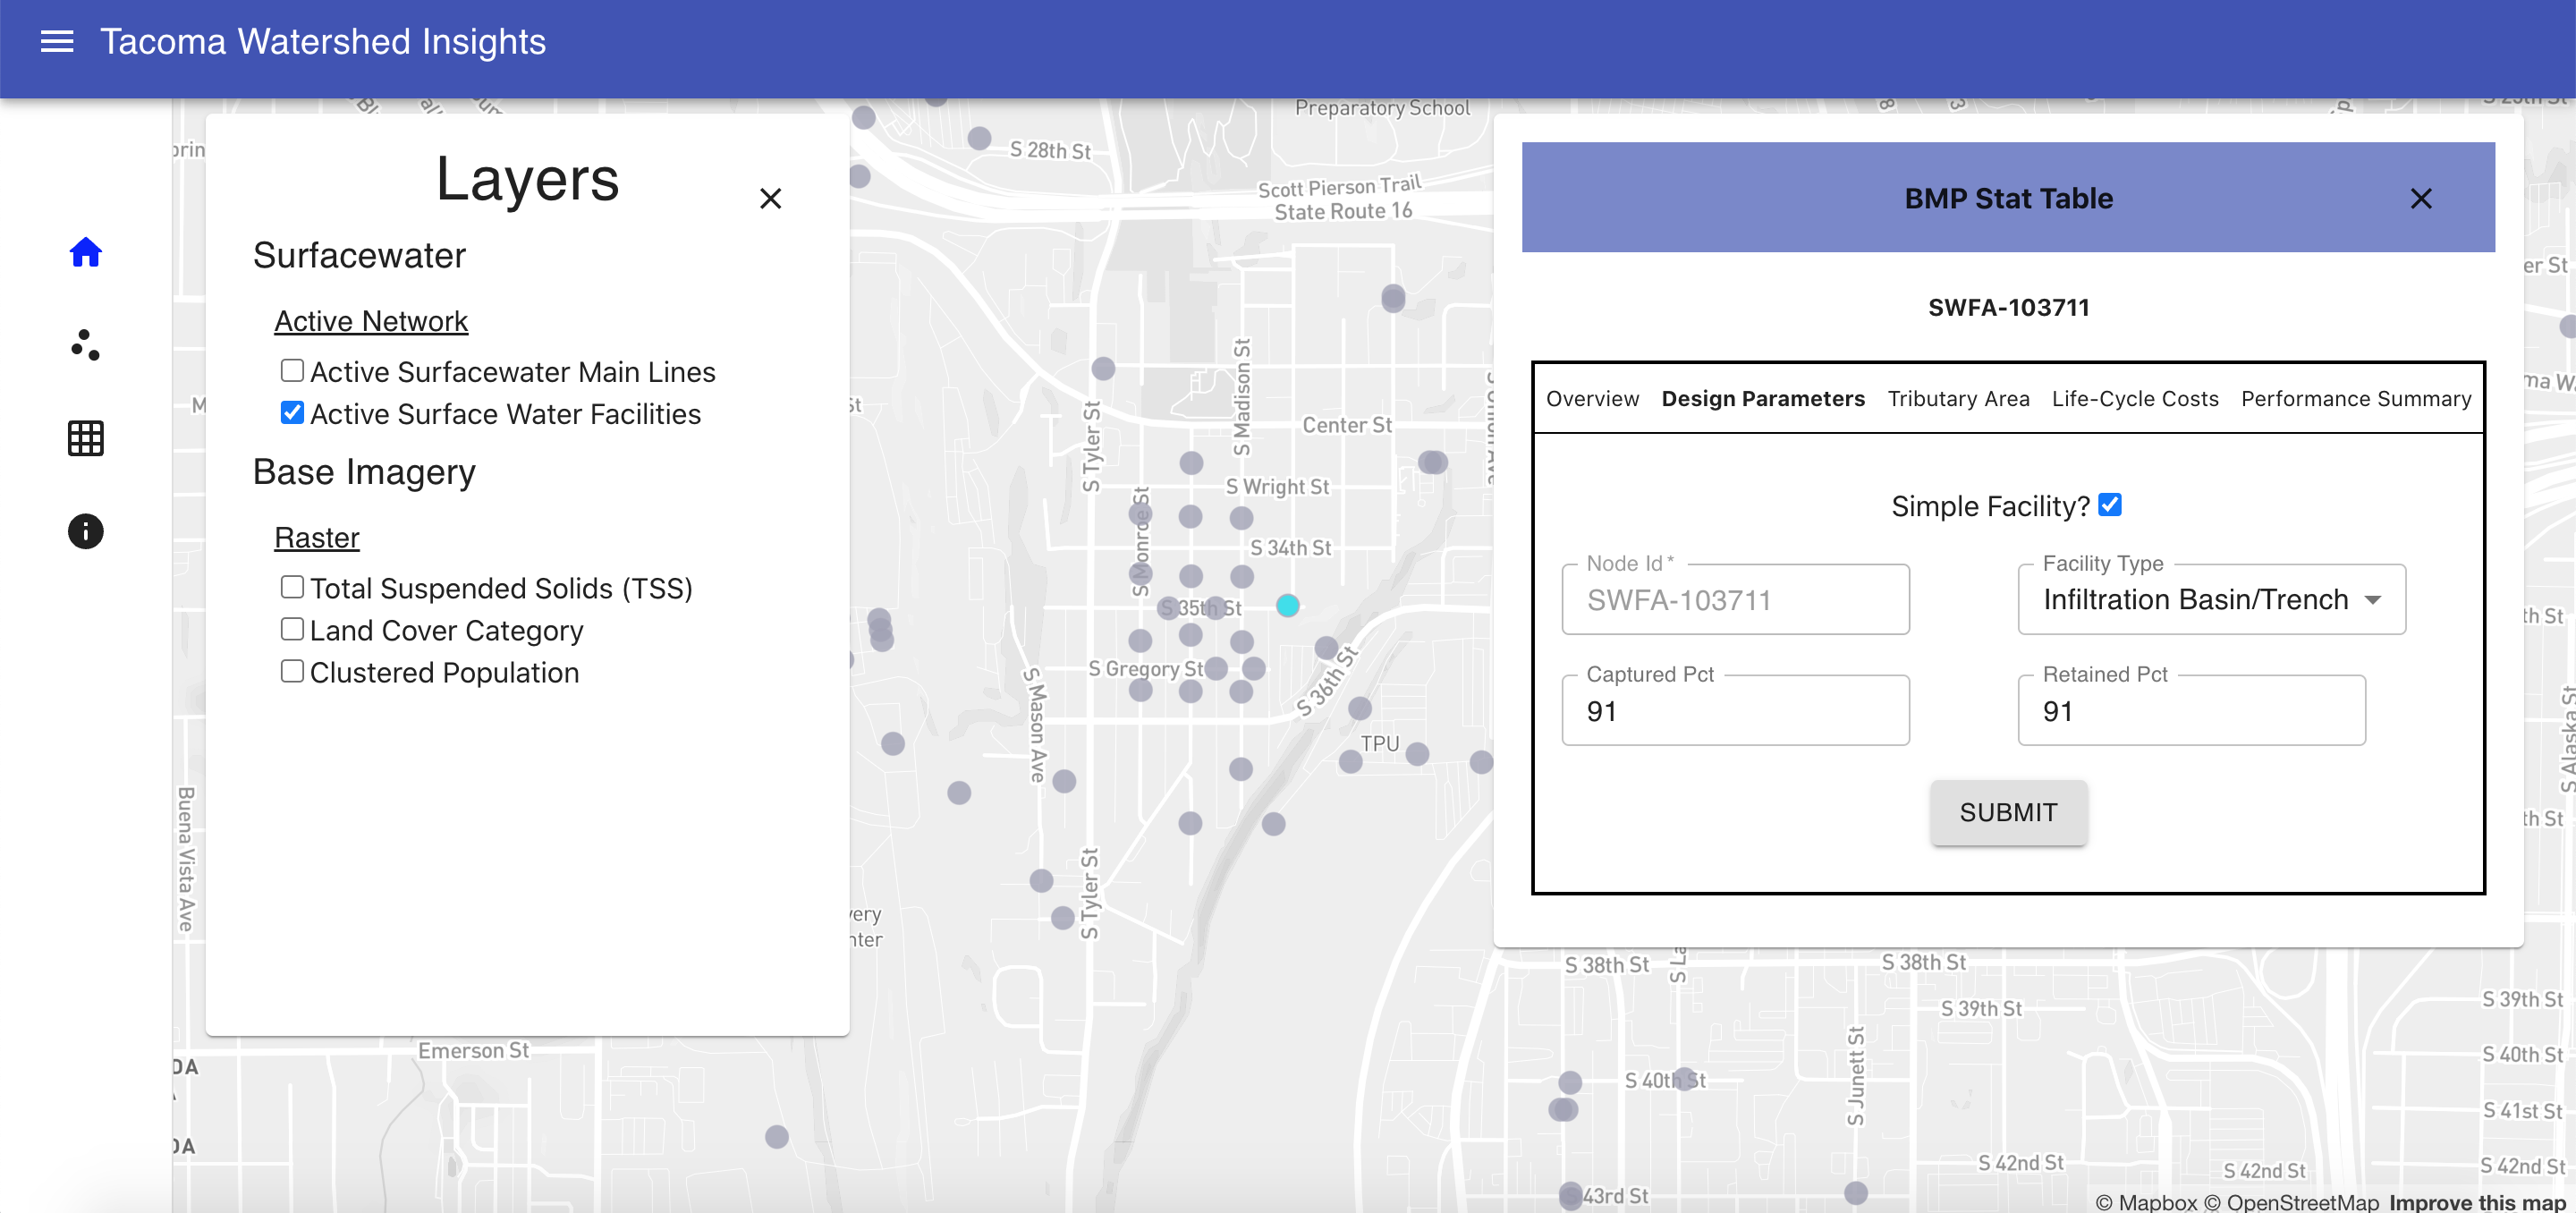This screenshot has height=1213, width=2576.
Task: Open the scatter dots sidebar icon
Action: coord(85,345)
